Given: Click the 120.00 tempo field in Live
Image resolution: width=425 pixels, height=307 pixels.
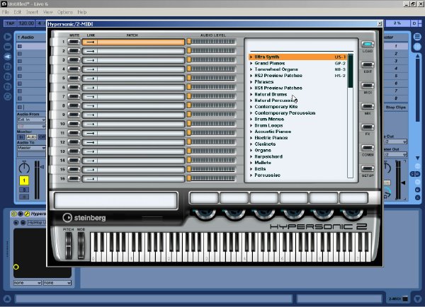Looking at the screenshot, I should [x=26, y=23].
